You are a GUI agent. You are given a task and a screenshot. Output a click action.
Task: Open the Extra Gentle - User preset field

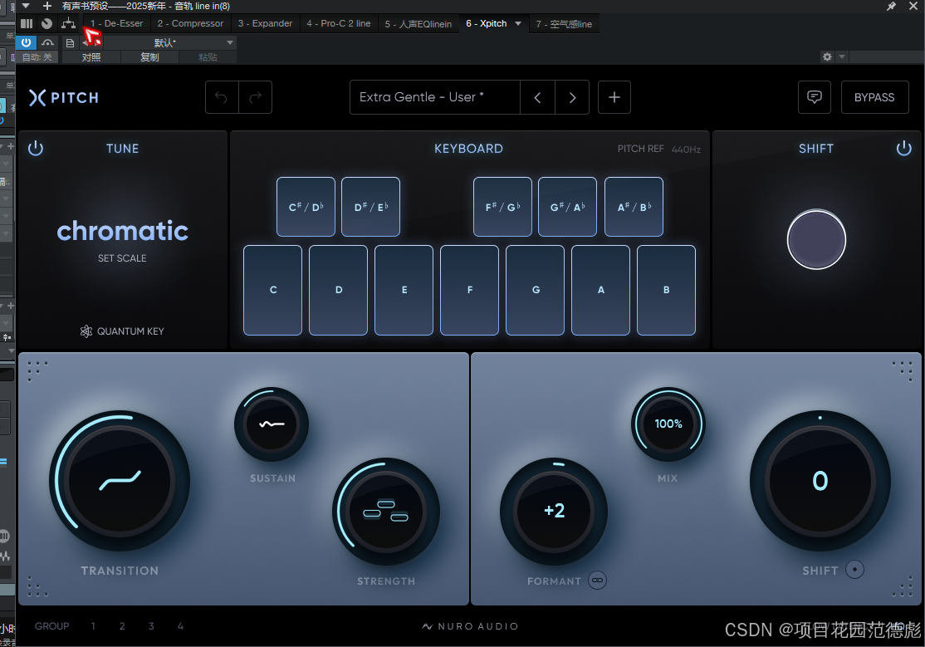point(435,97)
